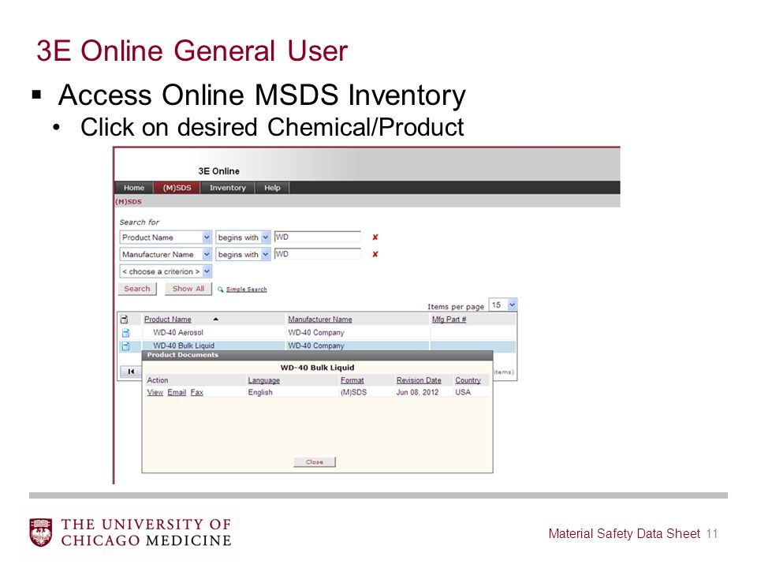This screenshot has height=568, width=757.
Task: Sort by Mfg Part # column header
Action: click(x=449, y=319)
